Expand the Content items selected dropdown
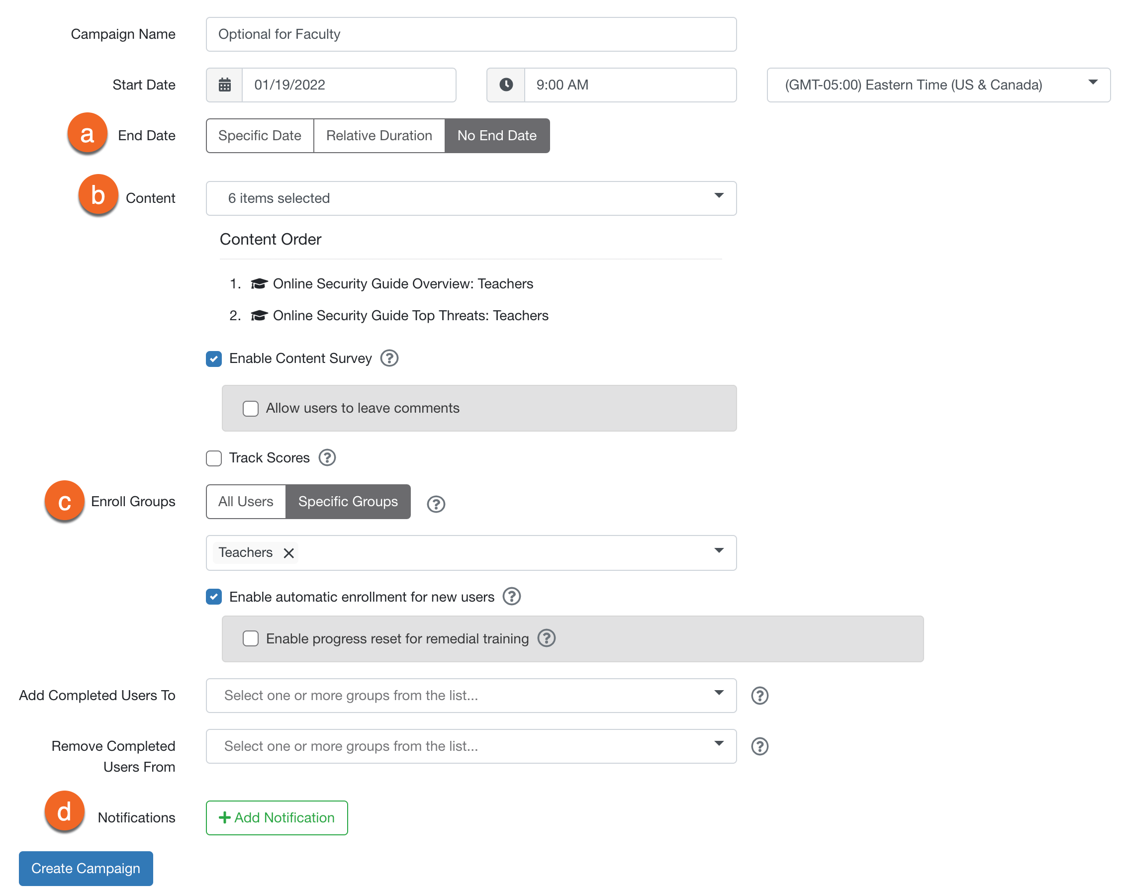Image resolution: width=1124 pixels, height=893 pixels. pos(470,198)
